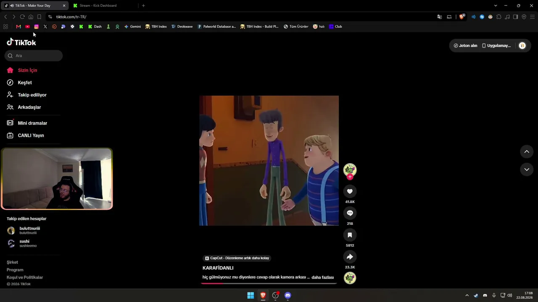The width and height of the screenshot is (538, 302).
Task: Open the 'CapCut · Düzenleme artık daha kolay' link
Action: pos(237,258)
